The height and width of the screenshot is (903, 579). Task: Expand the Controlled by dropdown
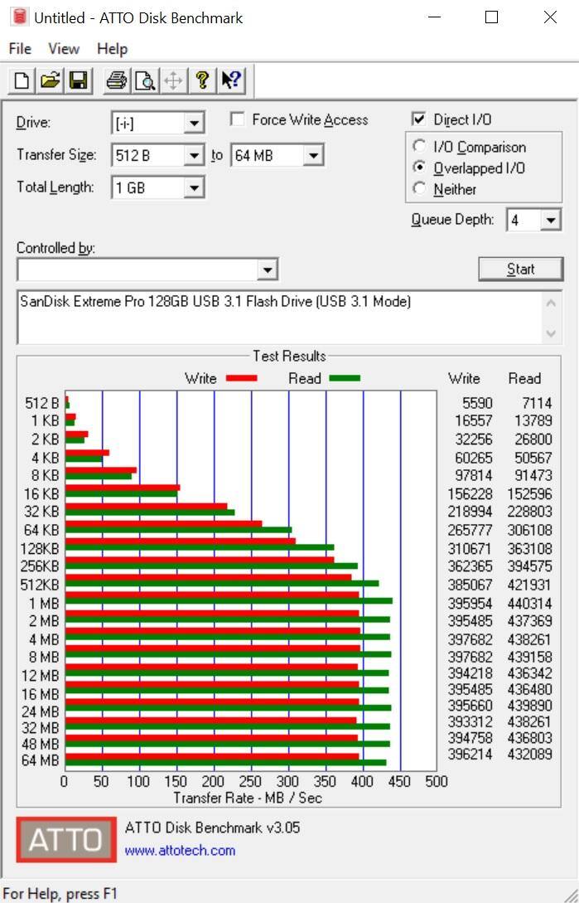point(267,269)
